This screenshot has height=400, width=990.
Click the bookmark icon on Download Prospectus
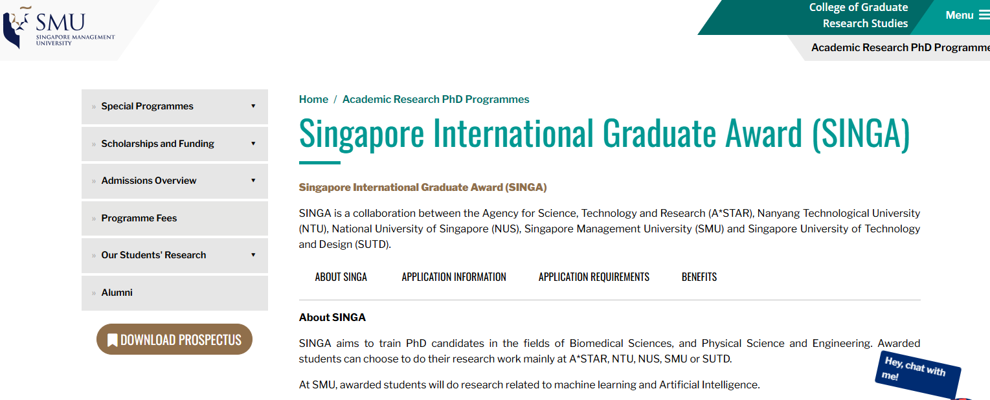[112, 340]
